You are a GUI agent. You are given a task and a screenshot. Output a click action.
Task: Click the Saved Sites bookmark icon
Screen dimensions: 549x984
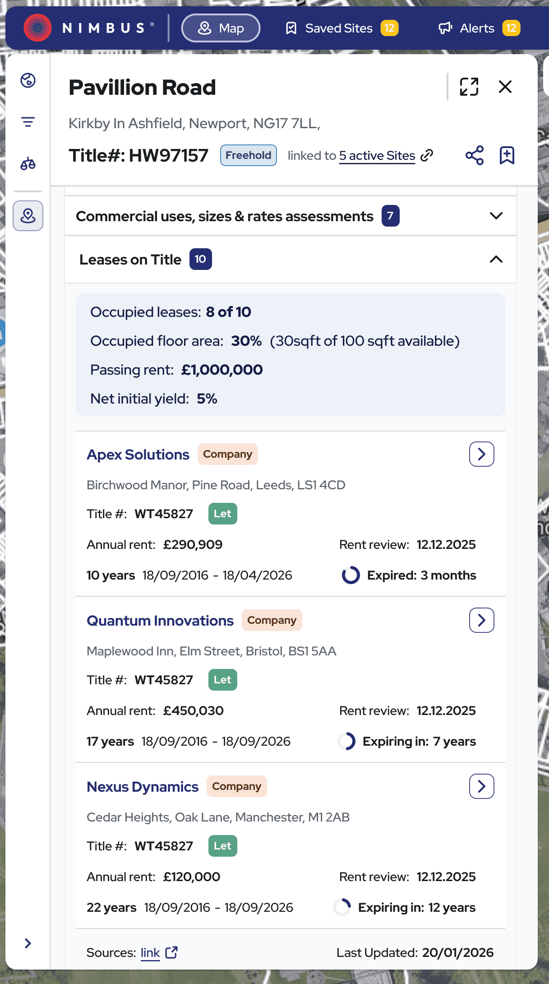pyautogui.click(x=291, y=28)
